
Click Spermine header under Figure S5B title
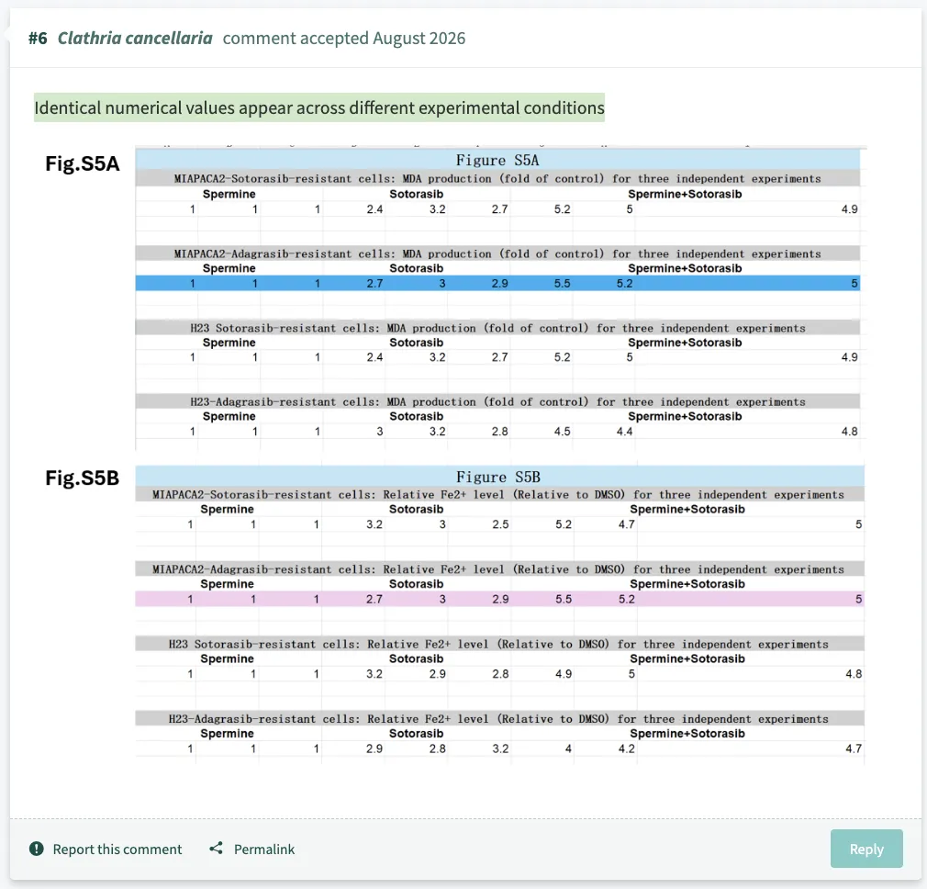pyautogui.click(x=227, y=510)
